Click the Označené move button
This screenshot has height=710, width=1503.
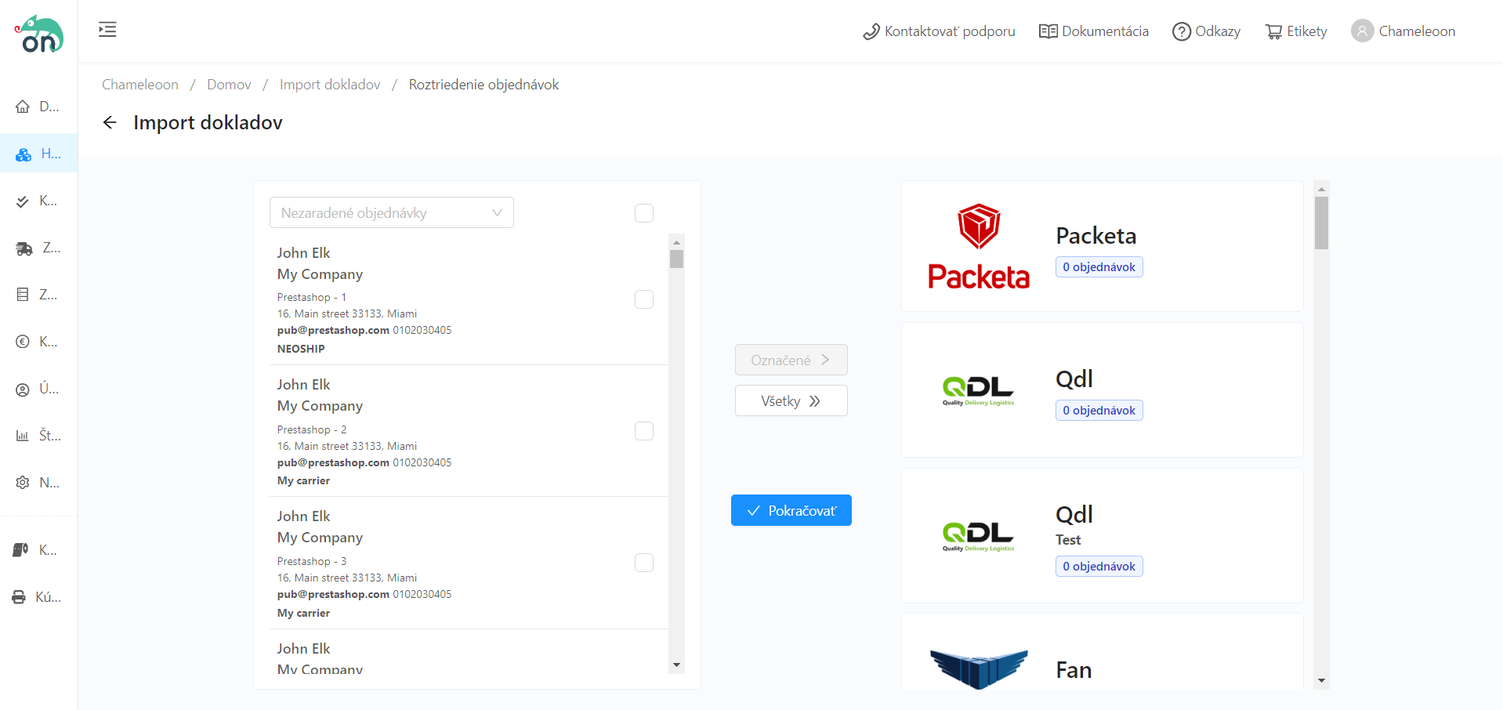point(791,360)
